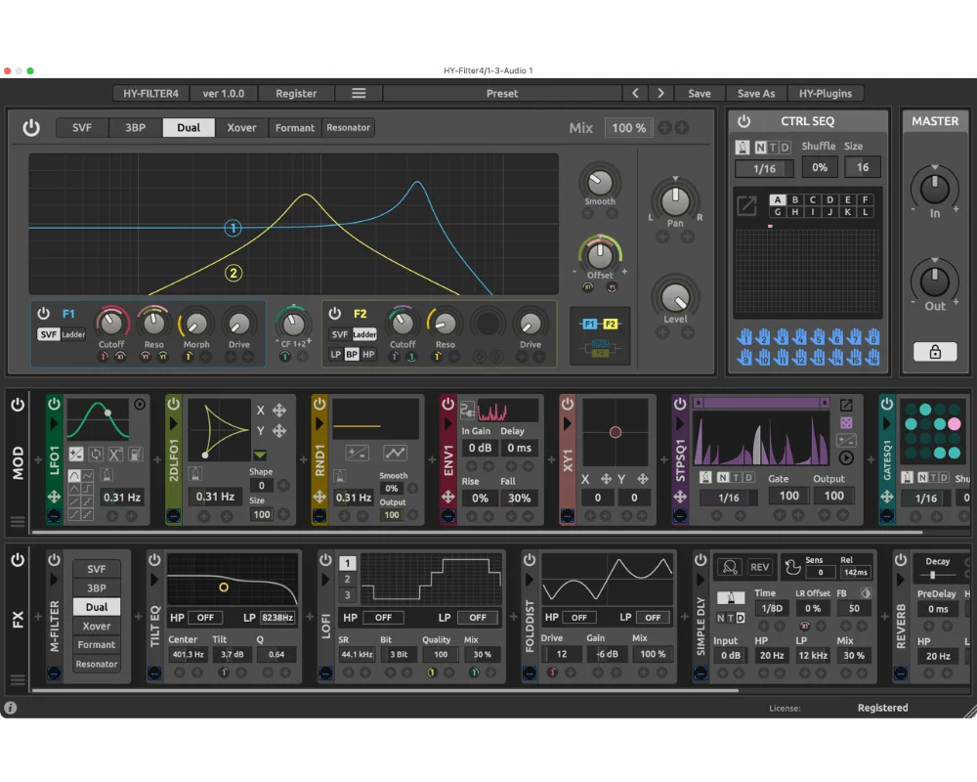
Task: Click the master lock icon
Action: [x=935, y=352]
